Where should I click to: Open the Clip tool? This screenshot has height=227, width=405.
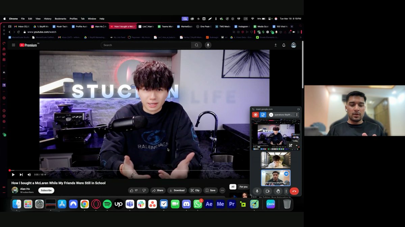195,190
